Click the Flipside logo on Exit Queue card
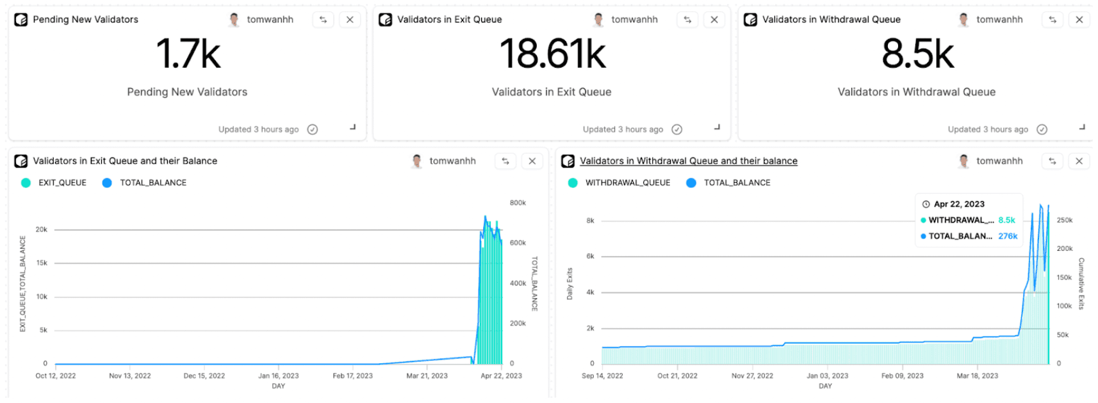The image size is (1098, 403). pos(385,20)
